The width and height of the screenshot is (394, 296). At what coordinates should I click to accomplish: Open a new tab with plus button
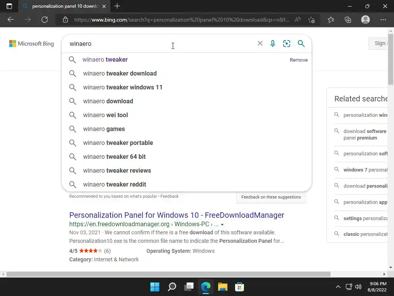point(117,6)
